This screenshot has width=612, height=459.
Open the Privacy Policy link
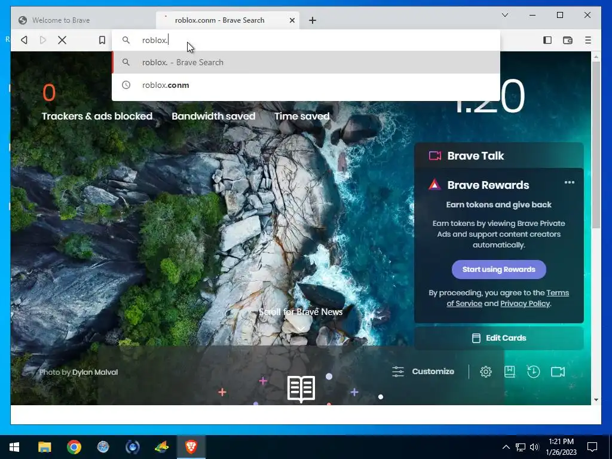tap(525, 303)
